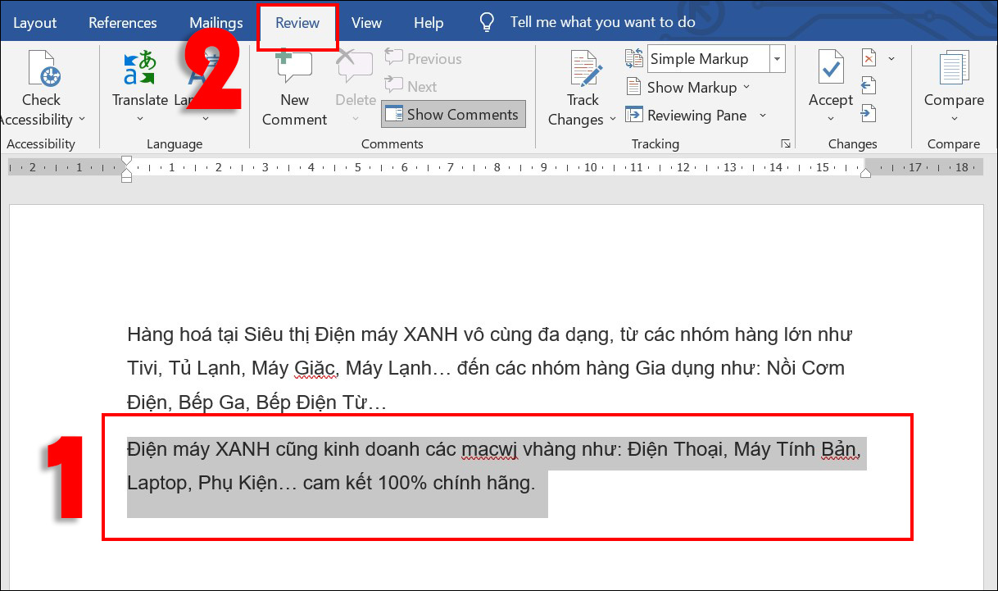This screenshot has height=591, width=998.
Task: Click the text "Điện Thoại" in the highlighted paragraph
Action: (x=675, y=449)
